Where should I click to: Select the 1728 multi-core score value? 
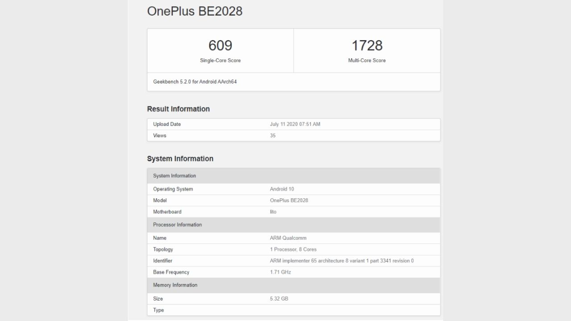(367, 45)
